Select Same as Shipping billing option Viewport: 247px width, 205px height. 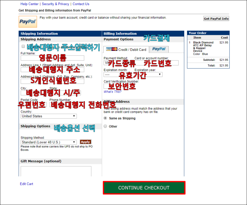pos(105,118)
